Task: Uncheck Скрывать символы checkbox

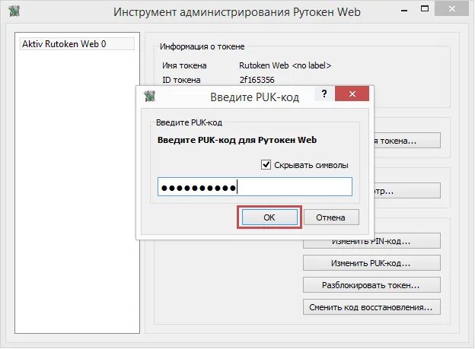Action: [x=266, y=165]
